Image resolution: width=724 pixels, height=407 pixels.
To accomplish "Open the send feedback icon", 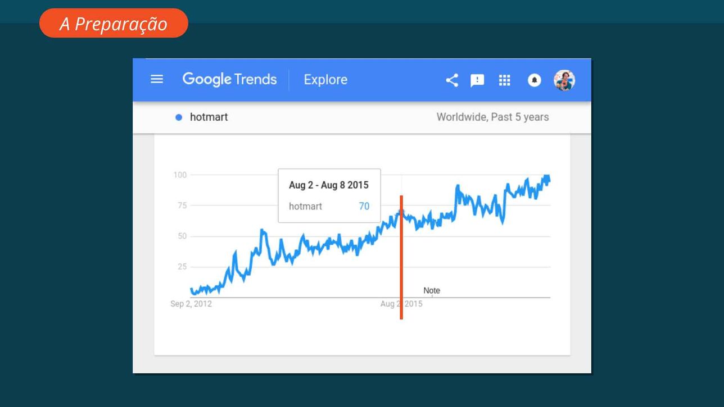I will click(477, 81).
